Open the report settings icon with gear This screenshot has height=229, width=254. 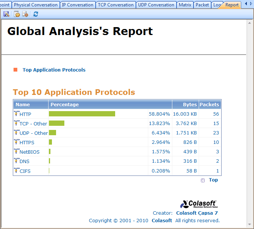coord(25,14)
